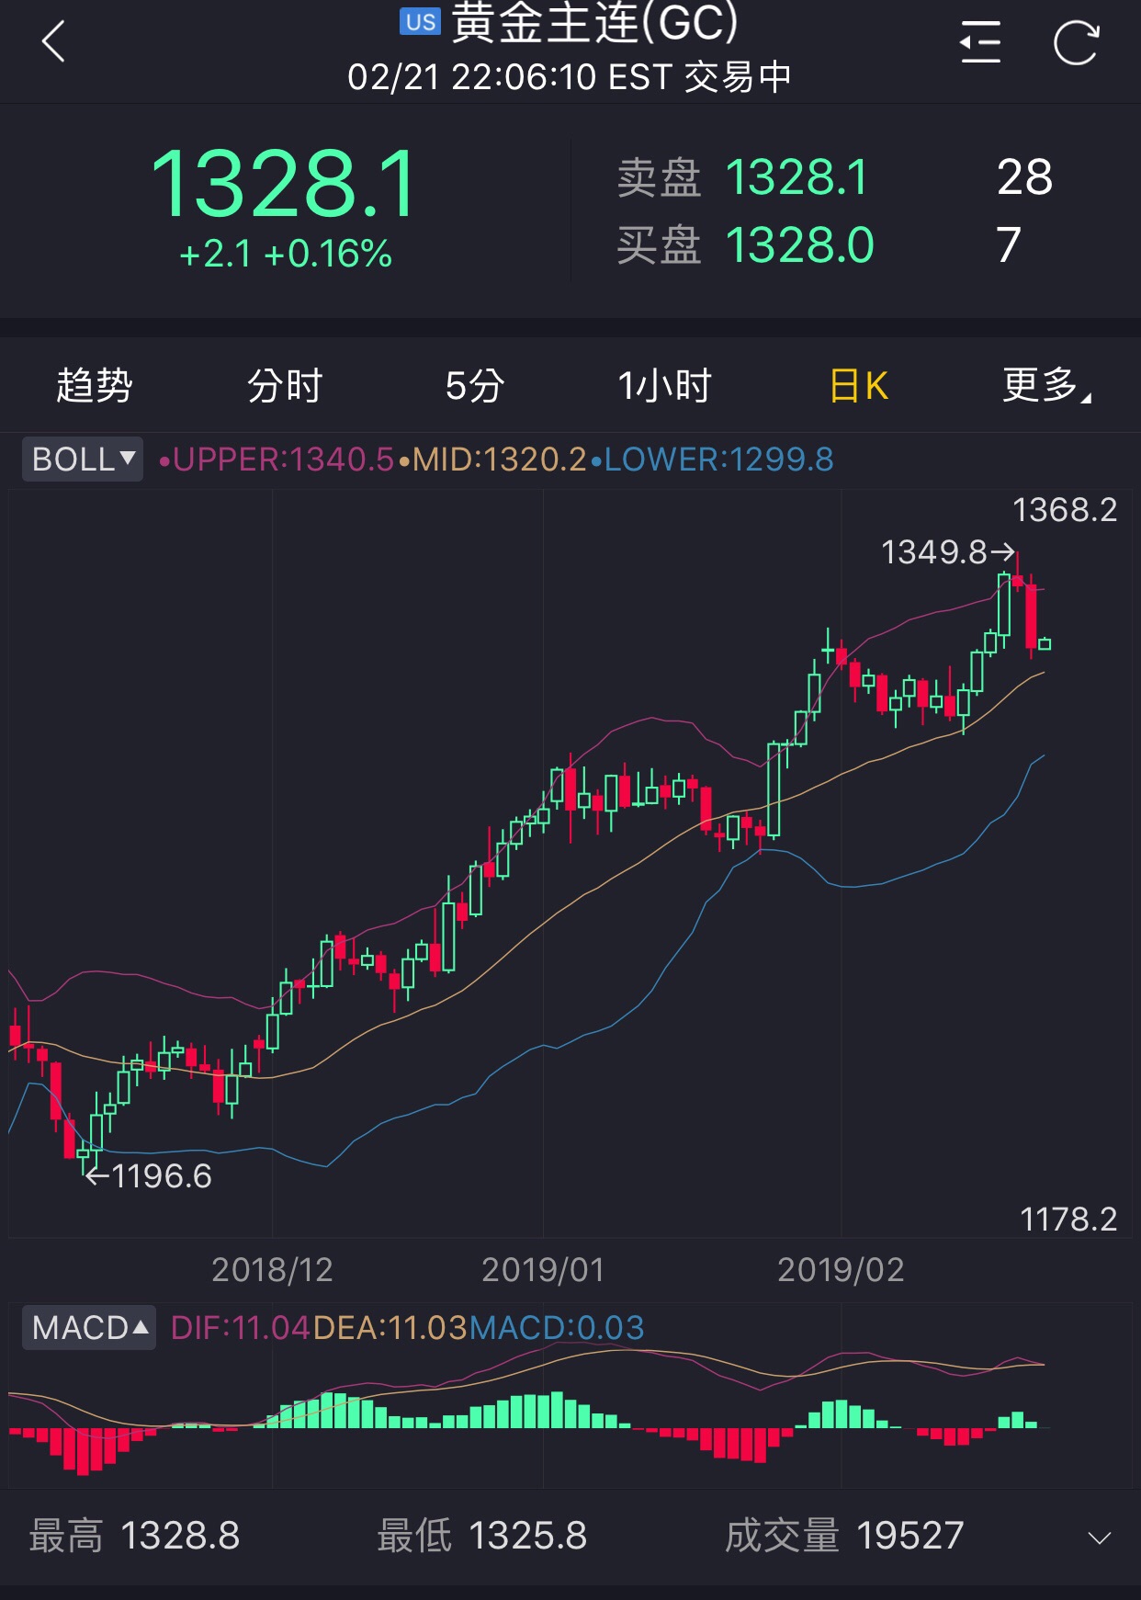Screen dimensions: 1141x1600
Task: Refresh quote with circular arrow icon
Action: coord(1076,42)
